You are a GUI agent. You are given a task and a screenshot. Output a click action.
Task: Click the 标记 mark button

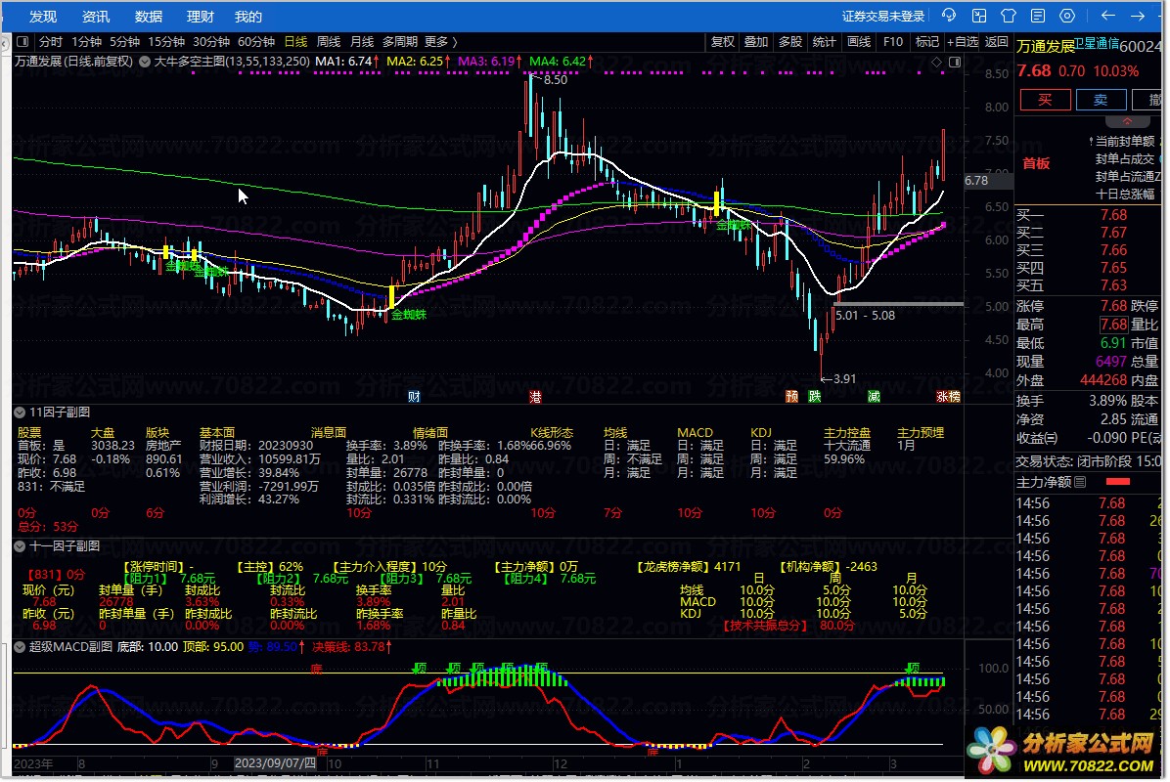point(926,42)
